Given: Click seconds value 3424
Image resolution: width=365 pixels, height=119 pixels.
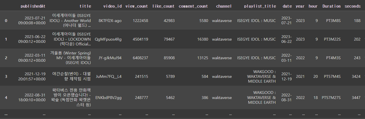Looking at the screenshot, I should pos(356,76).
